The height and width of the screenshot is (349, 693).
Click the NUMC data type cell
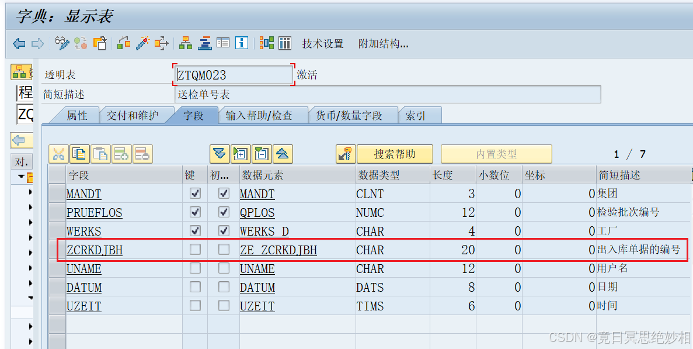(x=392, y=212)
